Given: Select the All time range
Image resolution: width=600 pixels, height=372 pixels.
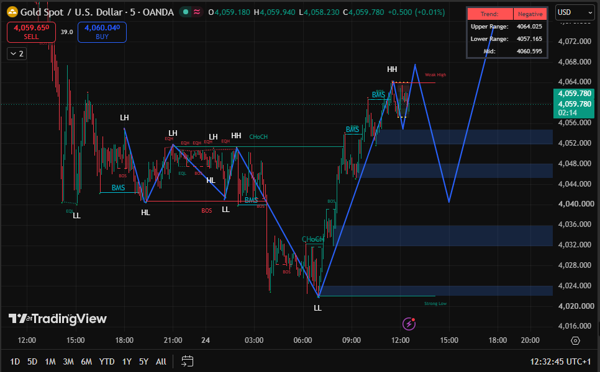Looking at the screenshot, I should [161, 361].
